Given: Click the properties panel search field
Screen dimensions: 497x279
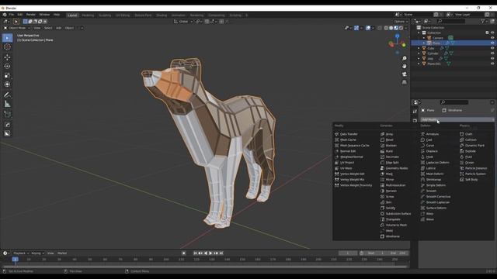Looking at the screenshot, I should coord(454,102).
